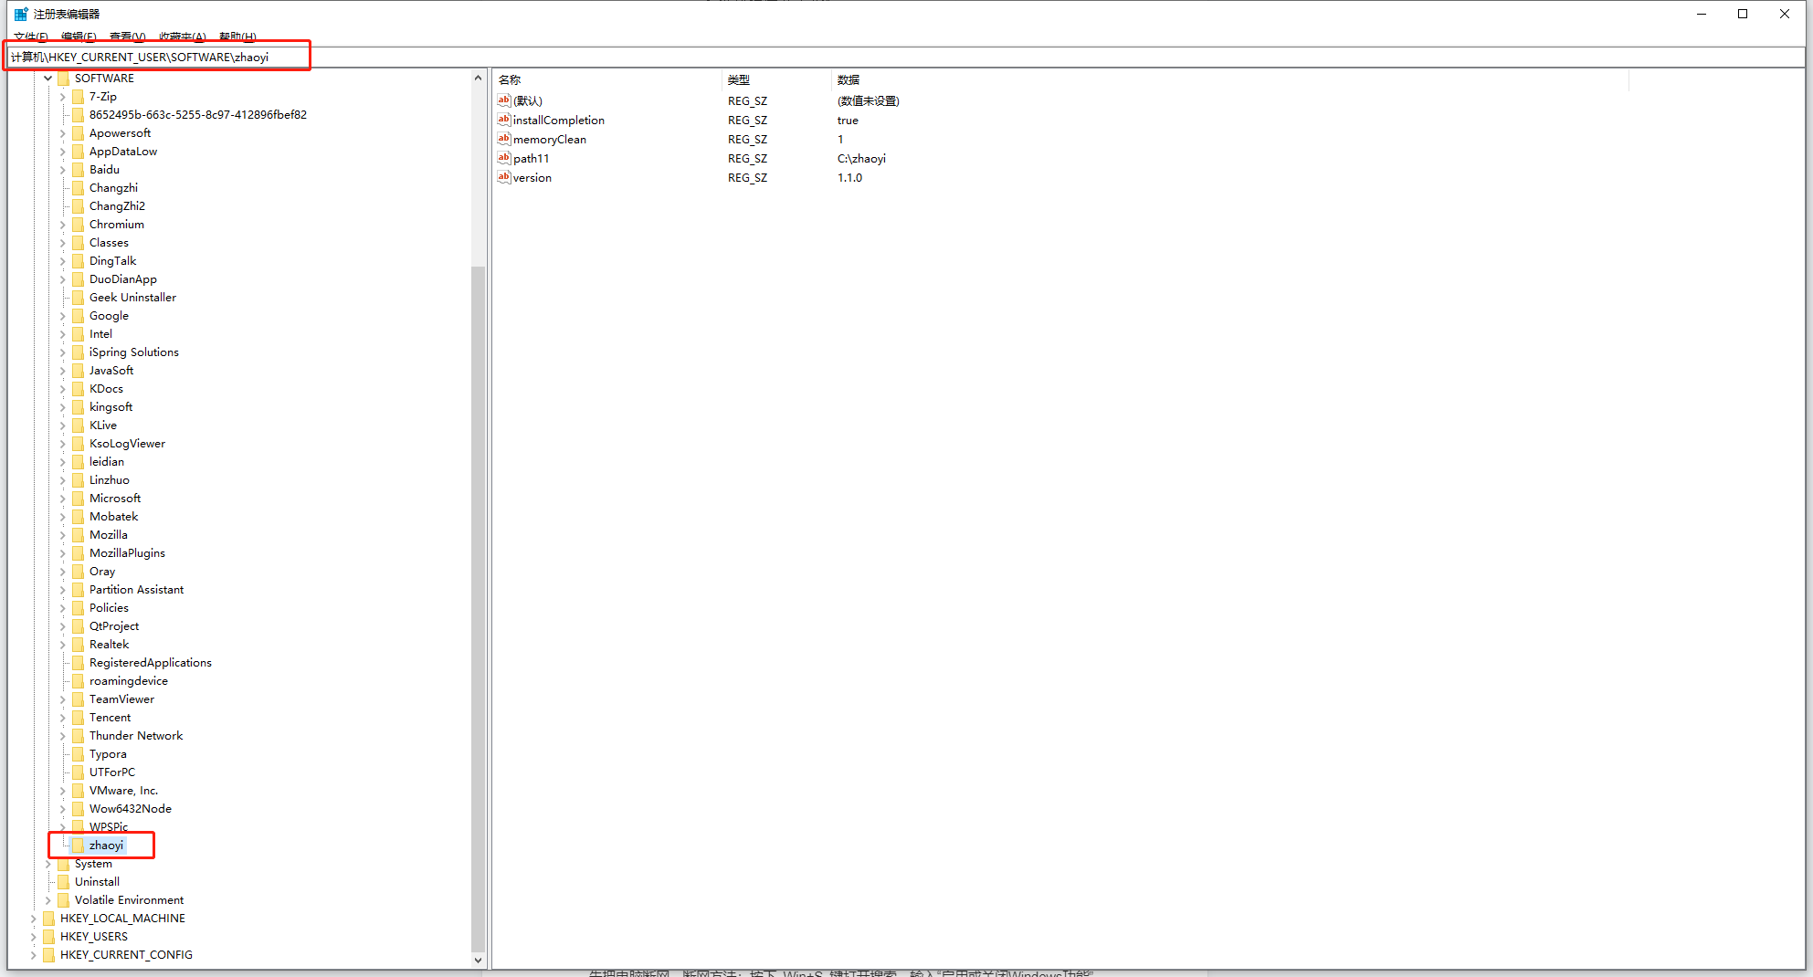Open the 收藏夹 Favorites menu
The image size is (1813, 977).
pos(182,37)
